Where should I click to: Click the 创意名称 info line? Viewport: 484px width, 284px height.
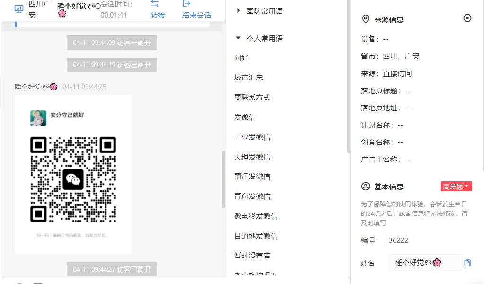click(x=382, y=142)
